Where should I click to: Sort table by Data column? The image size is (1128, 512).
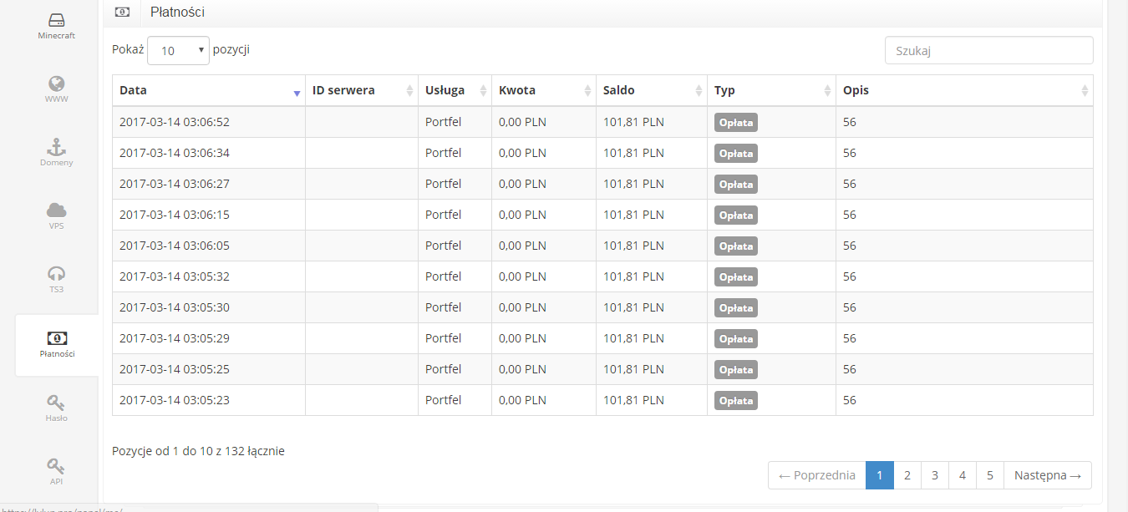tap(208, 90)
